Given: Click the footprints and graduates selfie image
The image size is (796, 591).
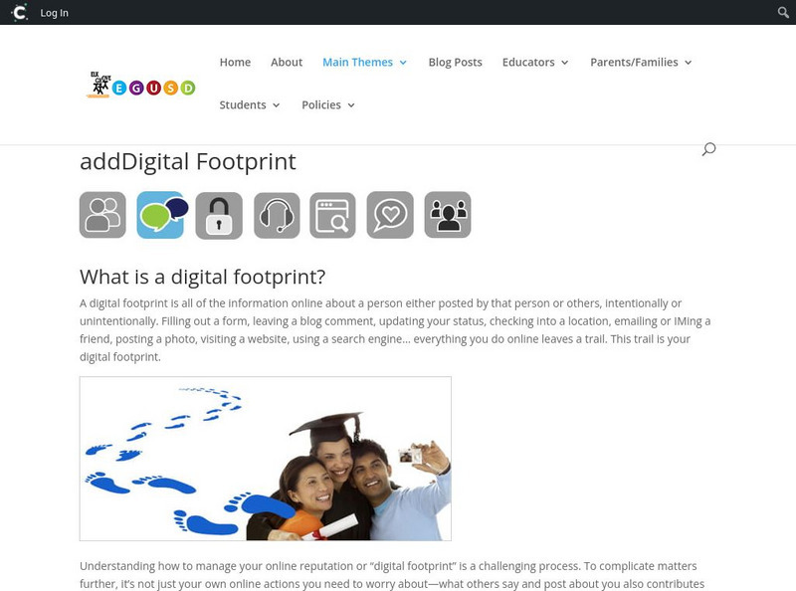Looking at the screenshot, I should (x=265, y=459).
